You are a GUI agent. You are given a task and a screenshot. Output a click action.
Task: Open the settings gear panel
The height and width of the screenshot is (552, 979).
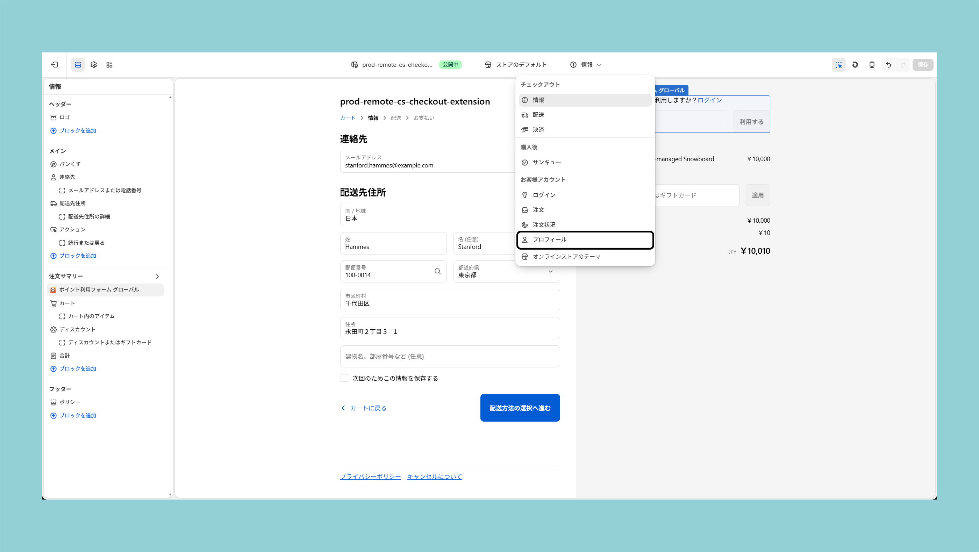point(94,65)
